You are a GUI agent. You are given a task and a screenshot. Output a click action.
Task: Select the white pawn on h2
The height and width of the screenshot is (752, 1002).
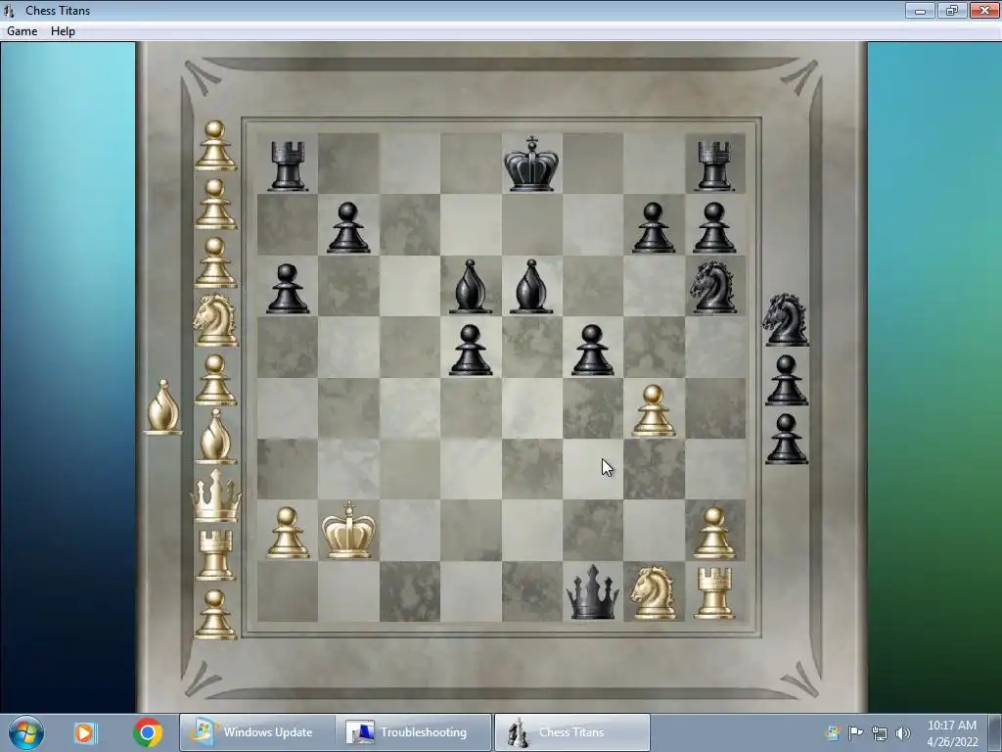pyautogui.click(x=713, y=533)
